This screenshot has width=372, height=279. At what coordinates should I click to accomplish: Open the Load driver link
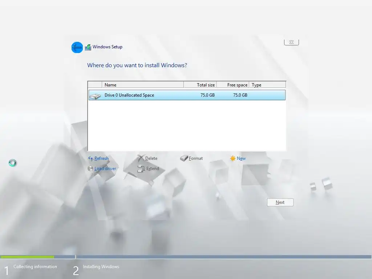click(105, 169)
